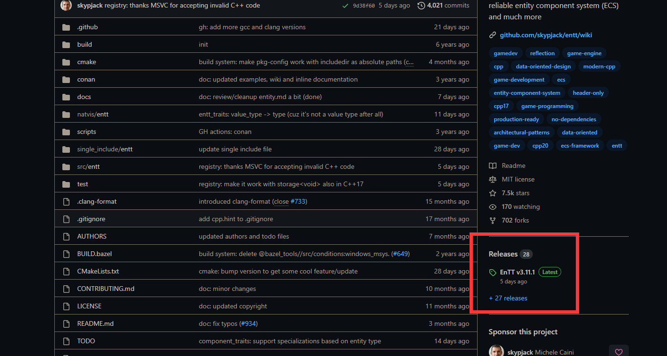Open the 702 forks link

click(x=515, y=220)
